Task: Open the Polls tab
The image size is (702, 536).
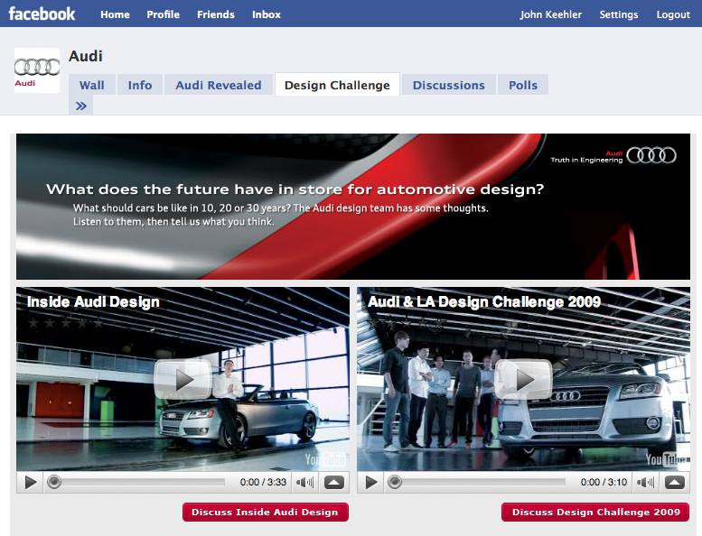Action: 523,85
